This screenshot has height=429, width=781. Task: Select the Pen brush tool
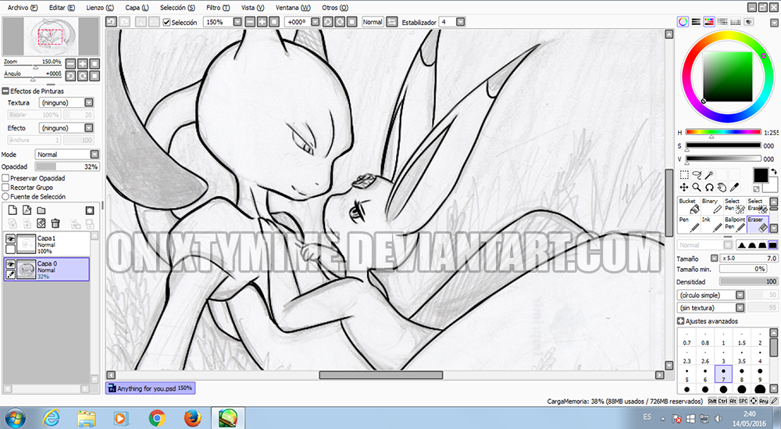(x=688, y=223)
